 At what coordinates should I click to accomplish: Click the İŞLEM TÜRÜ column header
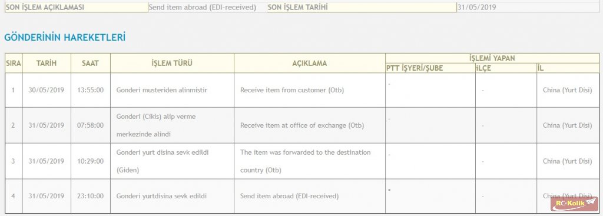172,64
